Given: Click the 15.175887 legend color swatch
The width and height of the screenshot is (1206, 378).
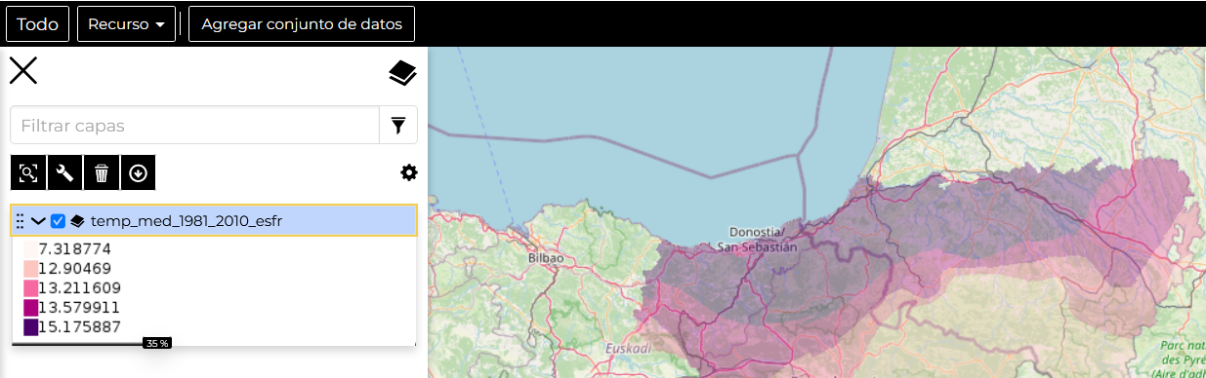Looking at the screenshot, I should [30, 327].
